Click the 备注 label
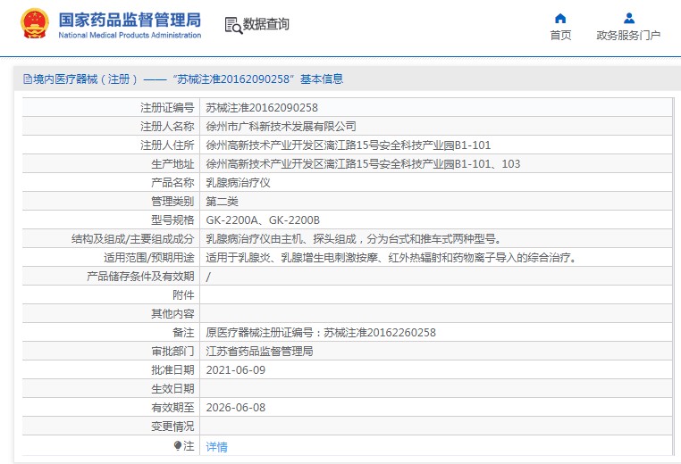The image size is (681, 464). point(183,332)
